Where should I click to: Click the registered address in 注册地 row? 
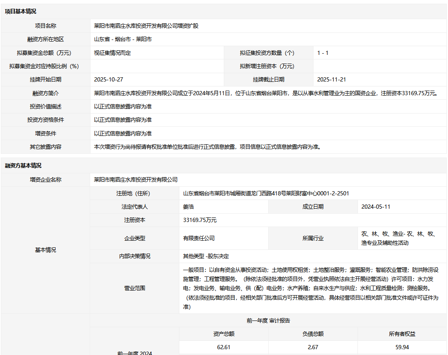coord(266,193)
